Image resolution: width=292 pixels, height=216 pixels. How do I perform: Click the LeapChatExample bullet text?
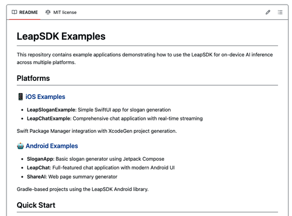point(114,119)
